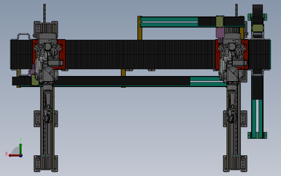Viewport: 281px width, 176px height.
Task: Click the red X axis arrow of the triad
Action: (14, 155)
